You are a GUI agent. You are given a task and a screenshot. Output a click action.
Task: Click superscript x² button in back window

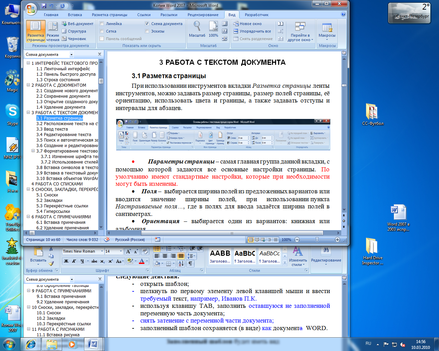pyautogui.click(x=110, y=261)
